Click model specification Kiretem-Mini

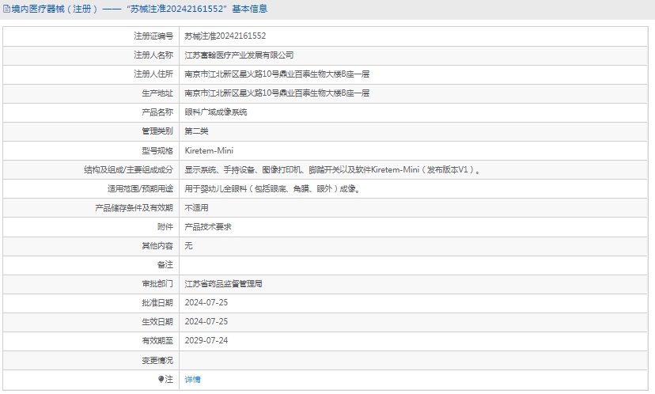click(209, 150)
